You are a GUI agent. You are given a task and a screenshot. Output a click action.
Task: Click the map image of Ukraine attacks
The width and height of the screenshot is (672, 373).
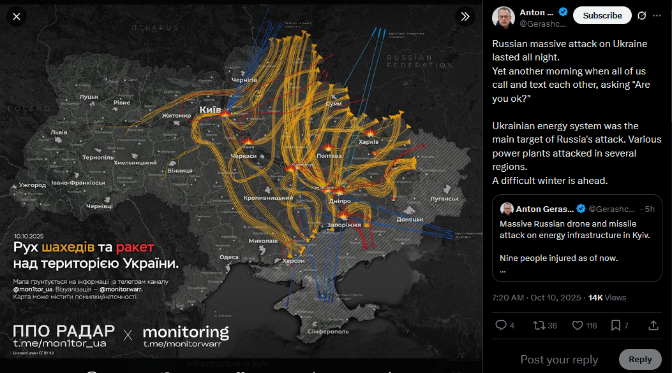click(241, 181)
